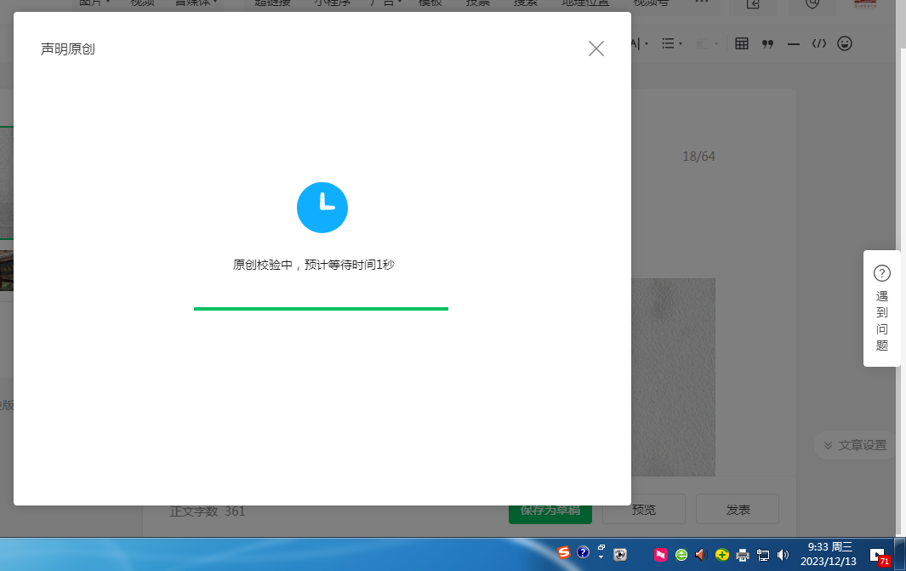Open the greyed alignment dropdown arrow
This screenshot has width=906, height=571.
pyautogui.click(x=716, y=44)
